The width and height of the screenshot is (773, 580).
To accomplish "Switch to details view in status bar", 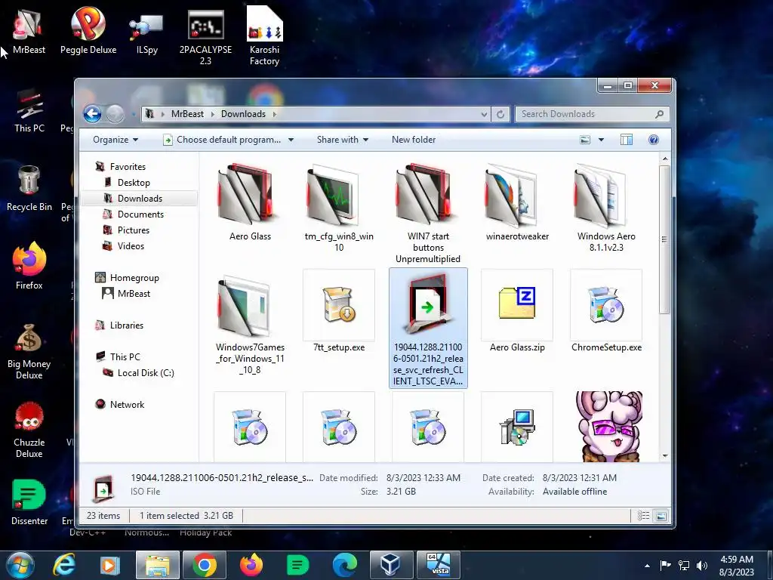I will coord(643,516).
